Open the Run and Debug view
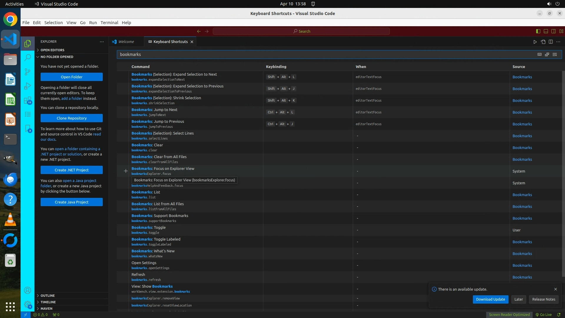This screenshot has width=565, height=318. click(x=27, y=86)
